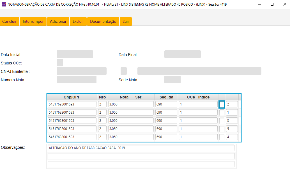Viewport: 290px width, 191px height.
Task: Click the Nro cell in row with index 5
Action: 102,129
